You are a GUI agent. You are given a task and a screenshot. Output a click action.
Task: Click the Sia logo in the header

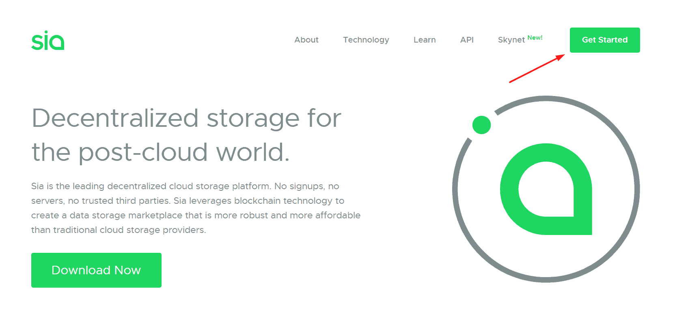[48, 41]
